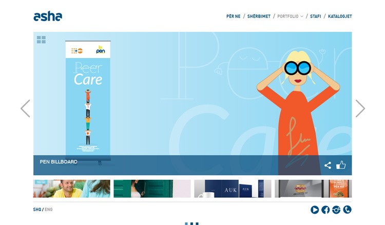Open the KATALOGJET link
This screenshot has width=385, height=225.
(340, 16)
